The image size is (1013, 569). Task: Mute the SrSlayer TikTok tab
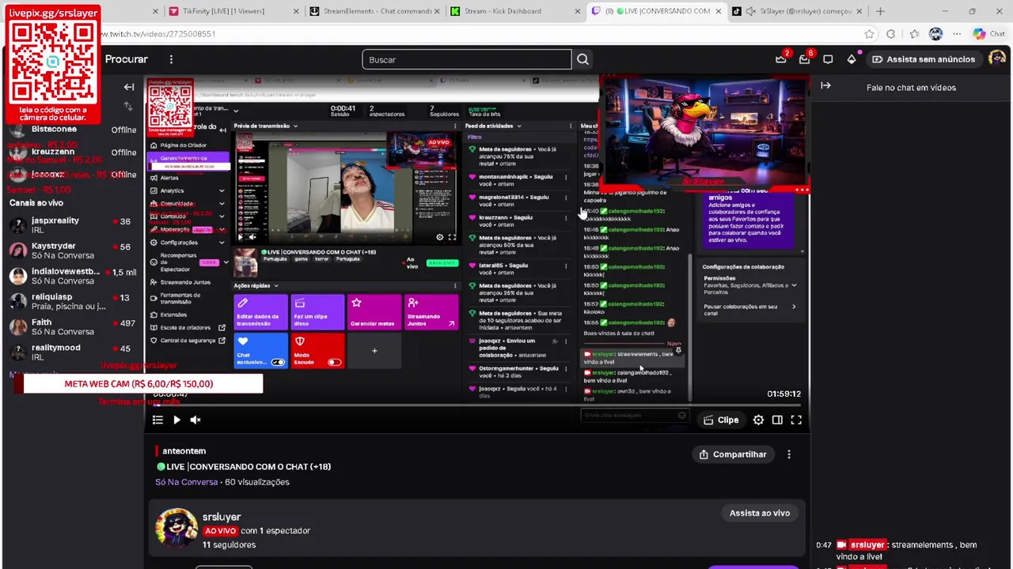coord(750,11)
